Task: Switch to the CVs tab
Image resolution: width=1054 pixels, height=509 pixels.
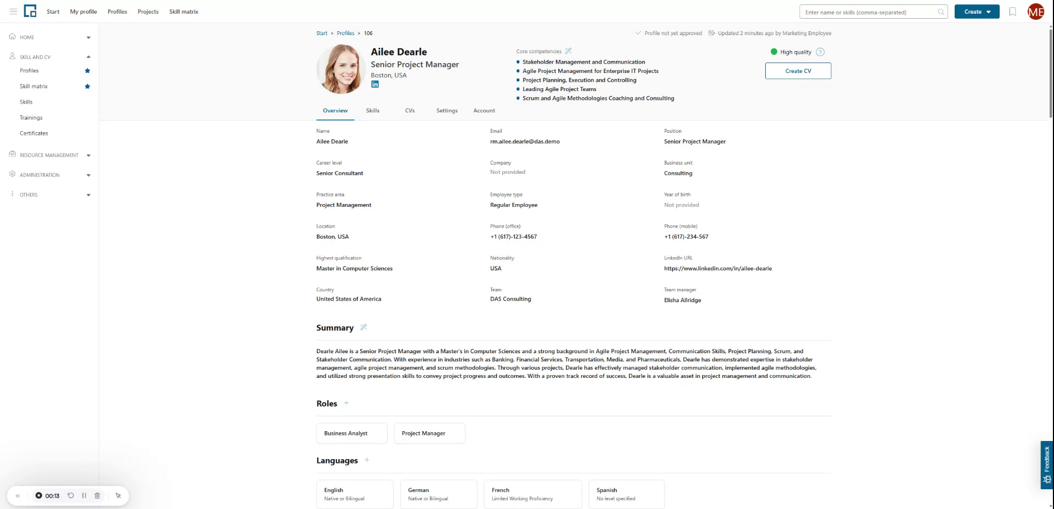Action: click(x=410, y=111)
